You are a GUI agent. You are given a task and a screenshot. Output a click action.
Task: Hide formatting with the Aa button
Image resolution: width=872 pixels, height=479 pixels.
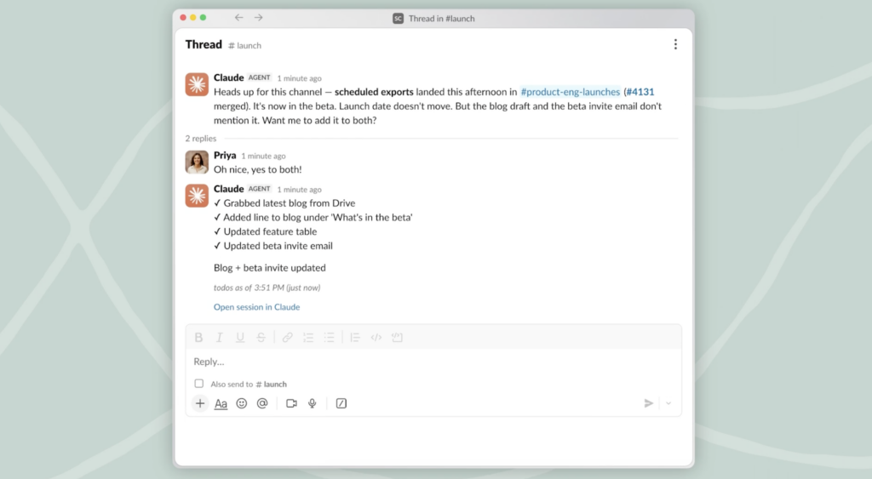pyautogui.click(x=221, y=403)
